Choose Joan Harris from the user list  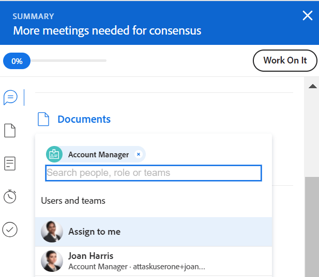tap(154, 261)
